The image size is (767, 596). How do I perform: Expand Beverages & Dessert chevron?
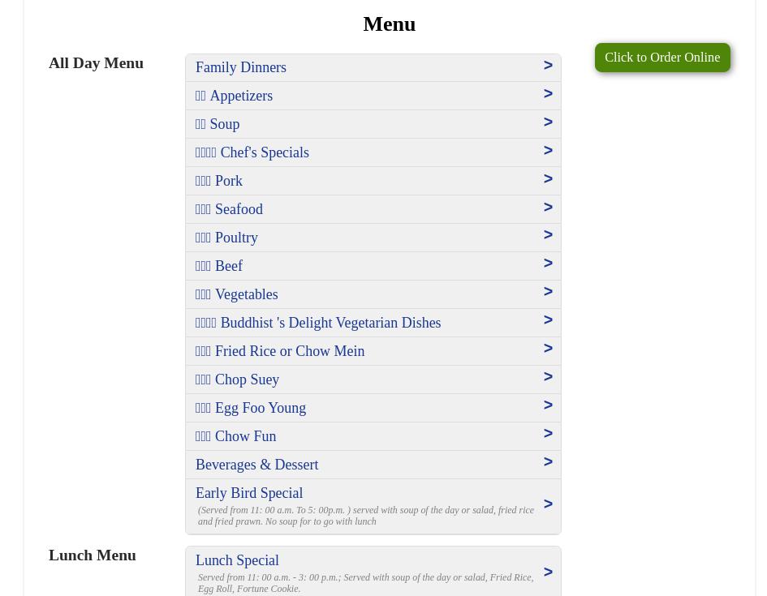[x=548, y=462]
